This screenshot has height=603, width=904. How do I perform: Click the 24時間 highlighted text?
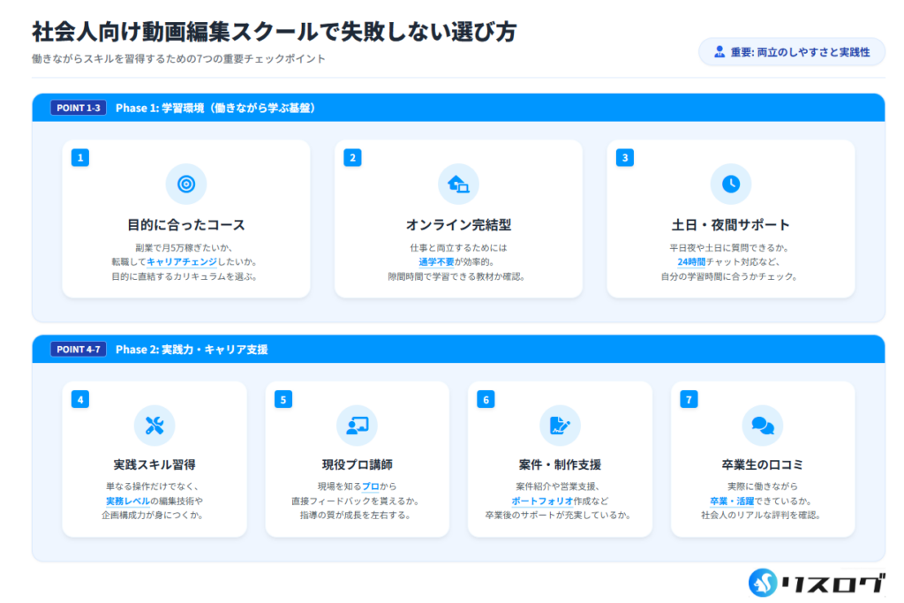(x=691, y=262)
